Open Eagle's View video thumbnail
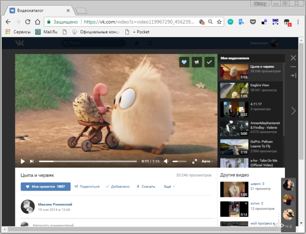This screenshot has height=234, width=306. click(234, 91)
